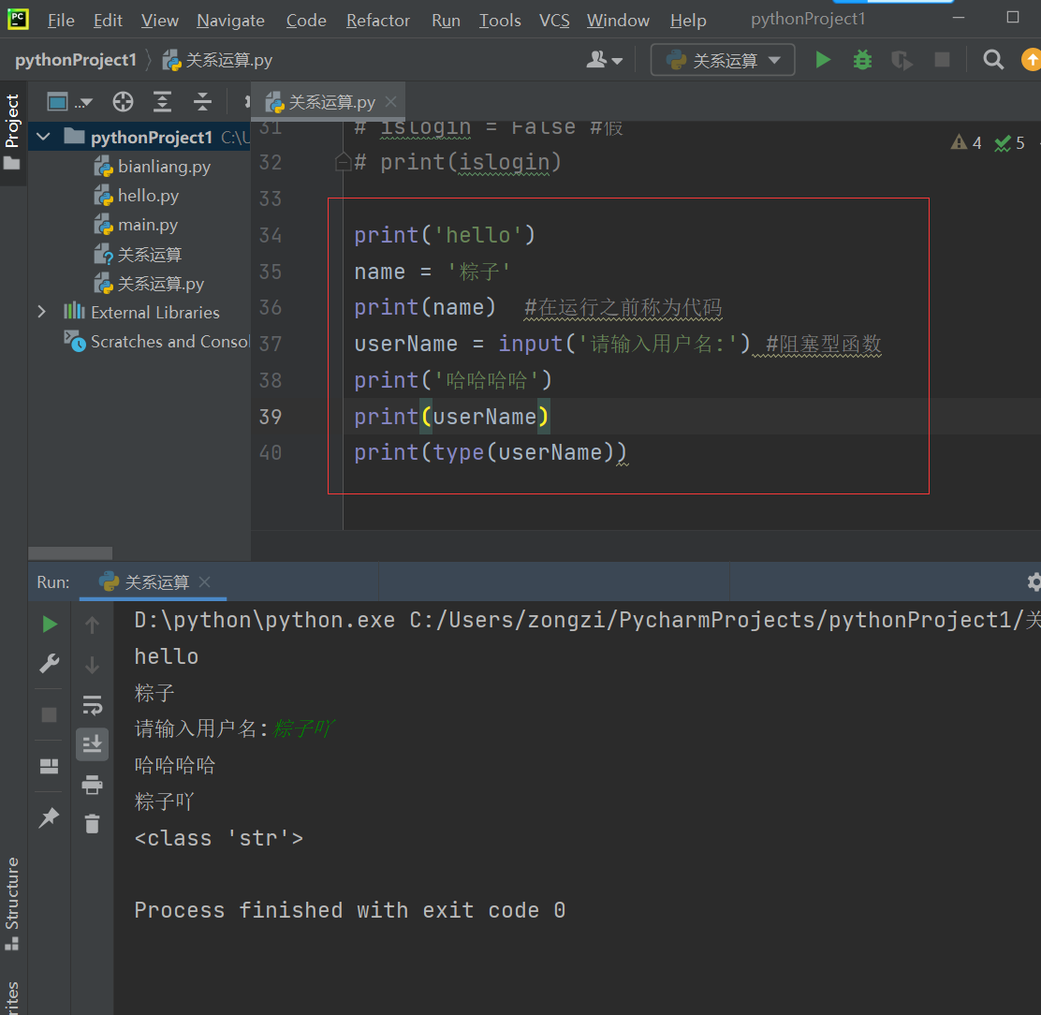
Task: Click Collapse All icon in Project toolbar
Action: point(202,102)
